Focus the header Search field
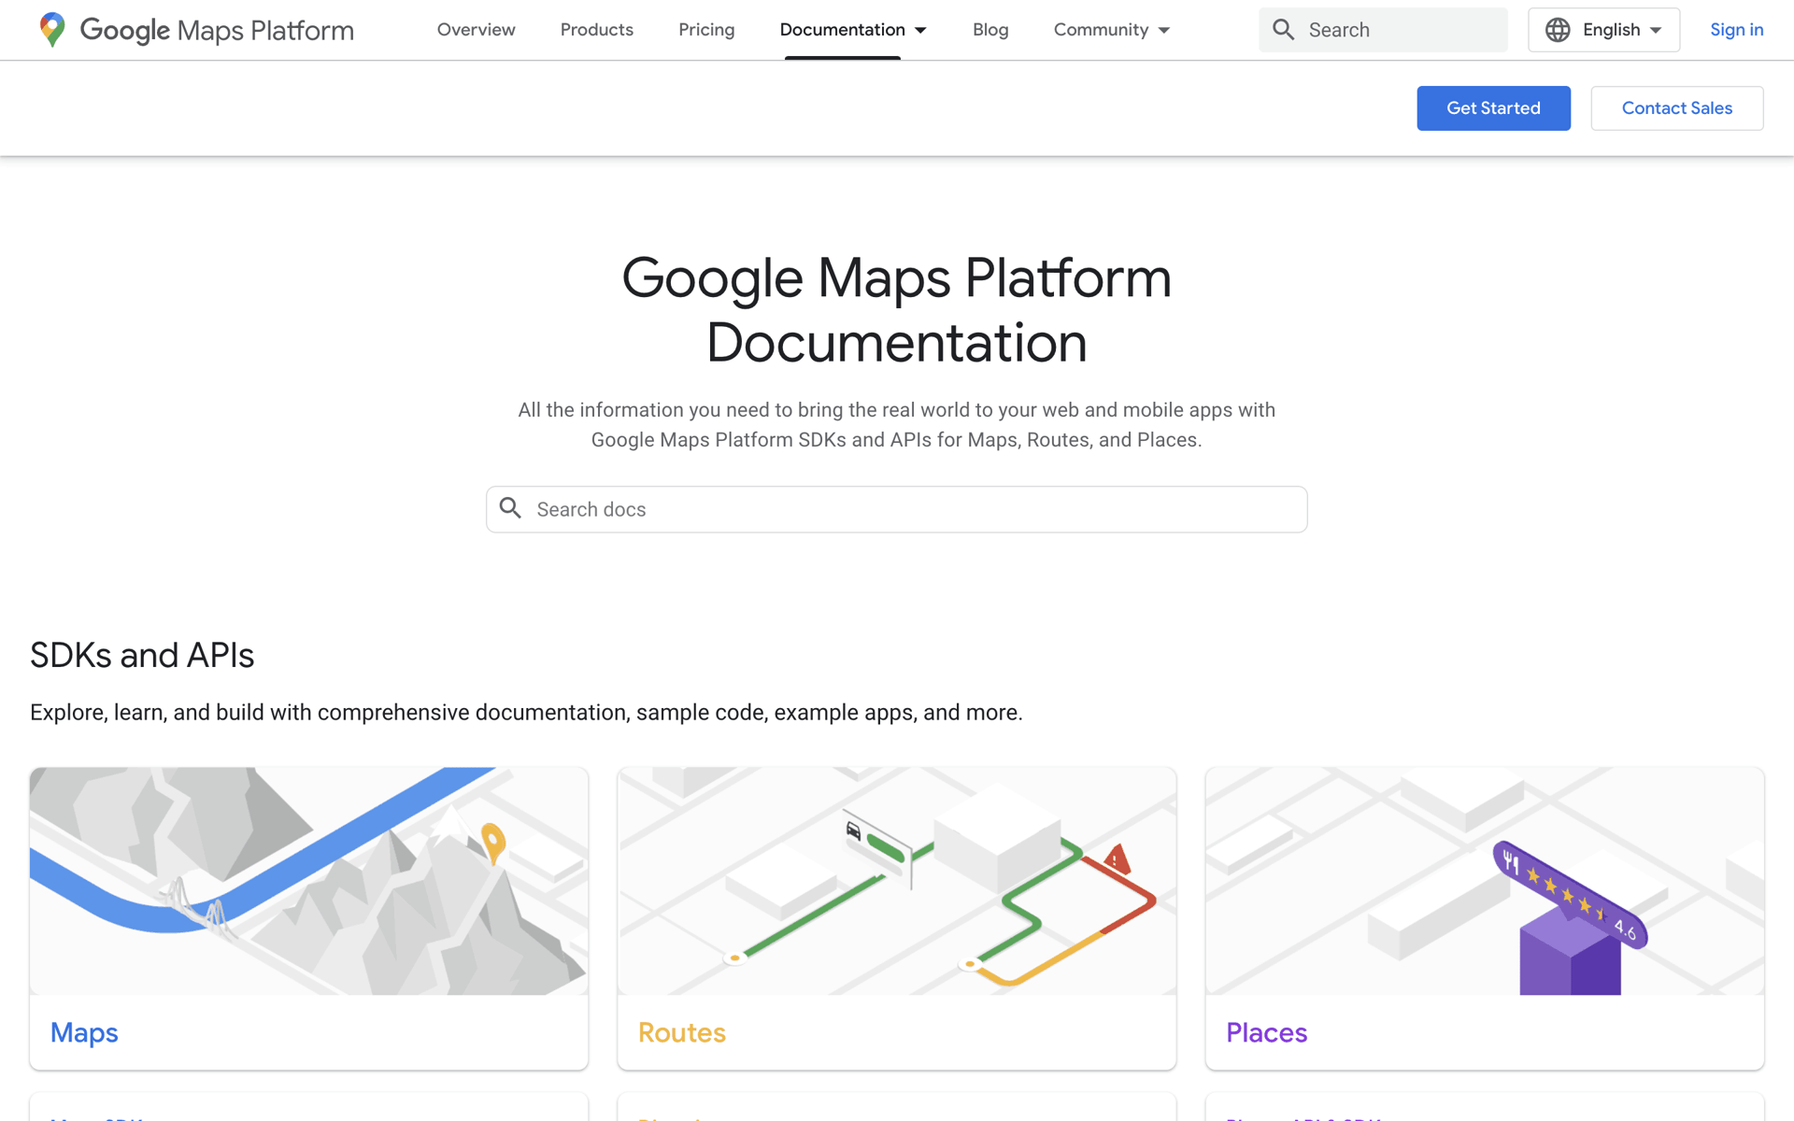 click(1383, 30)
